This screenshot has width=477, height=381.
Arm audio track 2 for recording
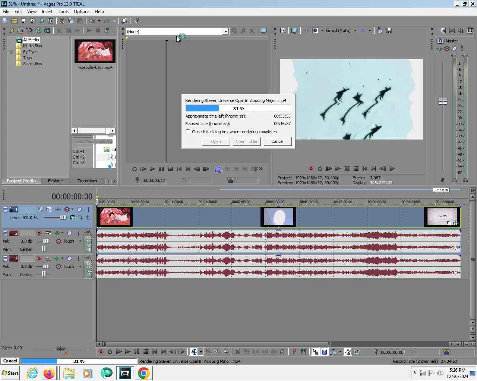39,233
